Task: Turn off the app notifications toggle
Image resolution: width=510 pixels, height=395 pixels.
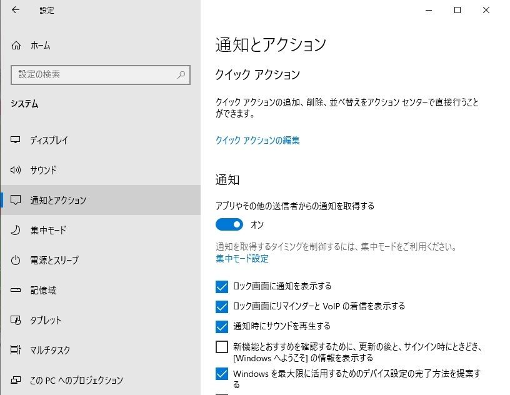Action: pos(229,224)
